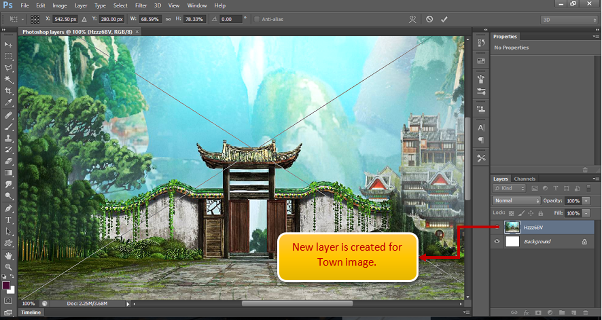The width and height of the screenshot is (602, 320).
Task: Select the Crop tool
Action: point(8,91)
